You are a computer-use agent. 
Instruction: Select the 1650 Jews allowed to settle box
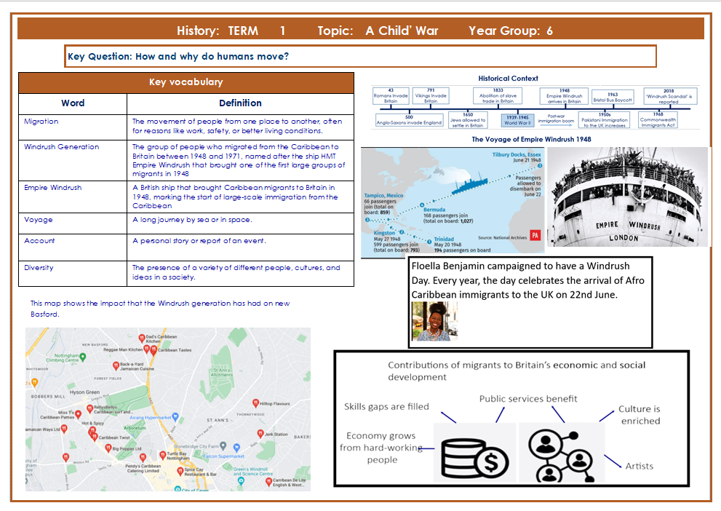coord(468,119)
